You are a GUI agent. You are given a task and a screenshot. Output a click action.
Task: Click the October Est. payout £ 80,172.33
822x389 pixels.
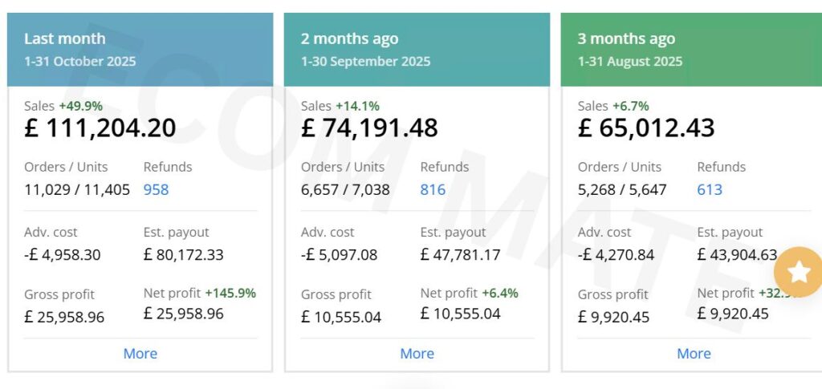point(183,255)
